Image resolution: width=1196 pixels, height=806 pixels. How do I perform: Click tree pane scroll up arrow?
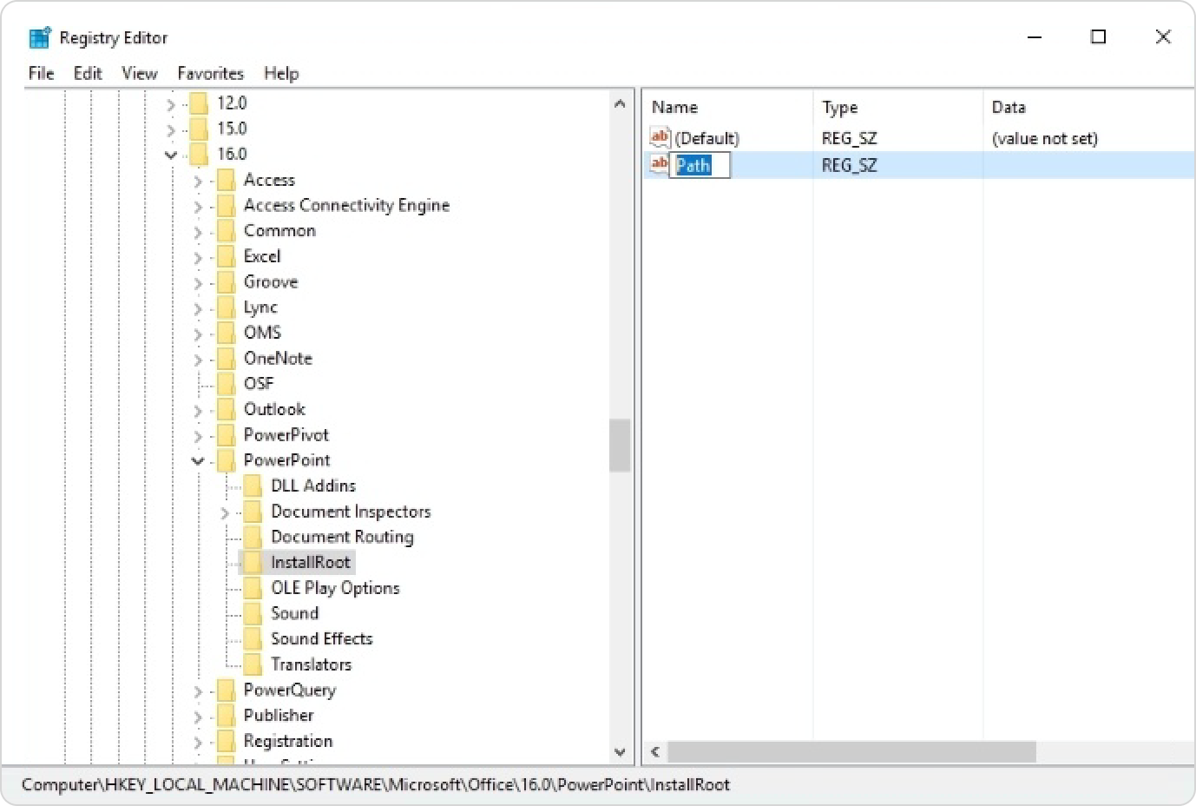pos(620,103)
